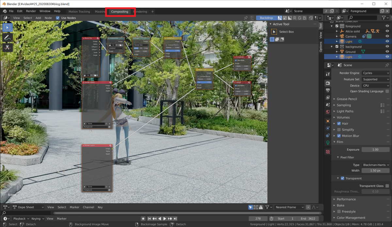Screen dimensions: 392x227
Task: Click the current frame field 278
Action: (258, 219)
